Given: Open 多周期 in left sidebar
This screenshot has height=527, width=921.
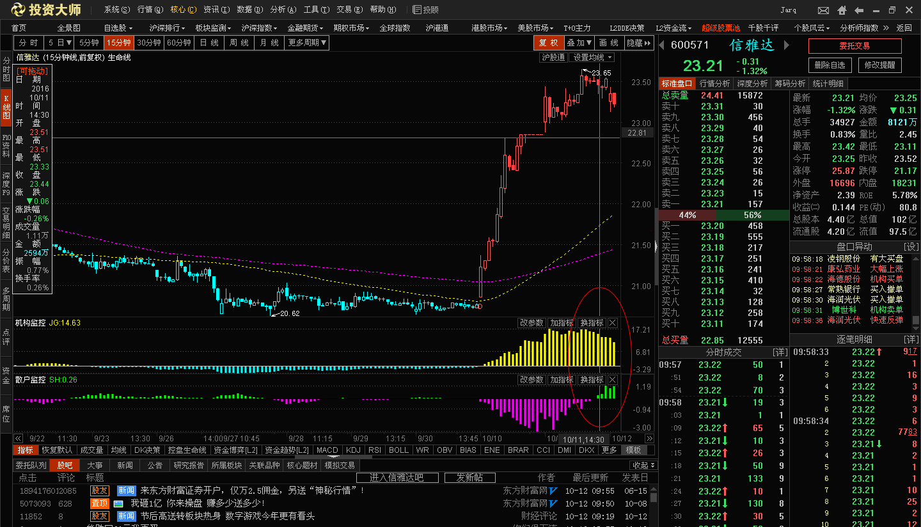Looking at the screenshot, I should pos(6,299).
